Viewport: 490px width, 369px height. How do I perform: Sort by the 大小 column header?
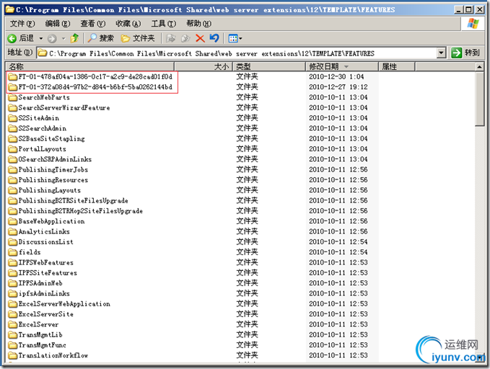tap(204, 66)
